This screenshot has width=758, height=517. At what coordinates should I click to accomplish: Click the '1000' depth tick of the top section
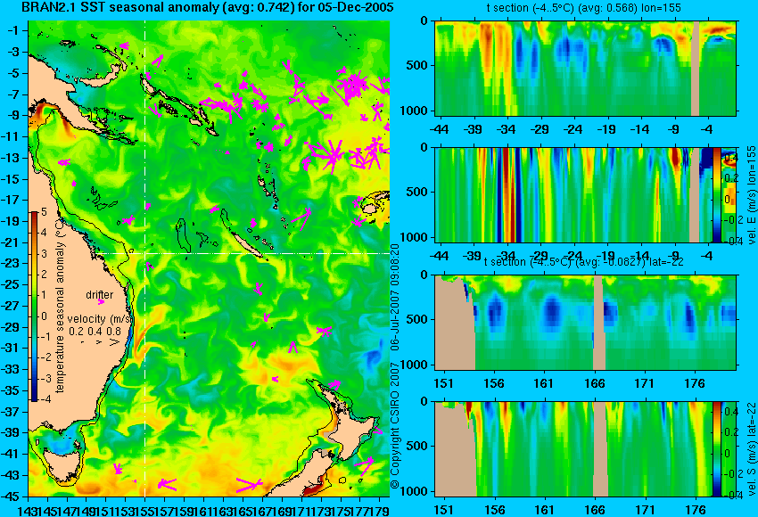[x=413, y=111]
